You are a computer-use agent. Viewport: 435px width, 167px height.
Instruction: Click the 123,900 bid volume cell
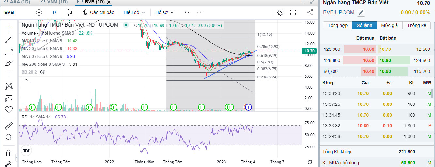point(332,49)
